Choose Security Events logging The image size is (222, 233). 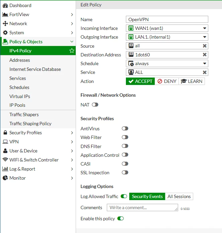(x=147, y=196)
